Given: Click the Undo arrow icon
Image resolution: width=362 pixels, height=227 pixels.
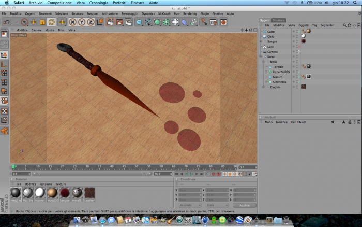Looking at the screenshot, I should click(6, 22).
